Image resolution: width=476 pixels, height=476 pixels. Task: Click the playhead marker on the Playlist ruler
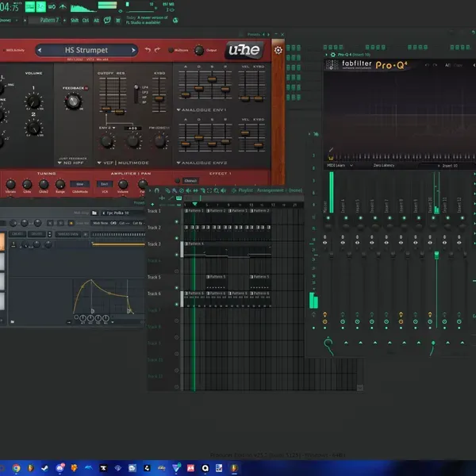(x=194, y=204)
